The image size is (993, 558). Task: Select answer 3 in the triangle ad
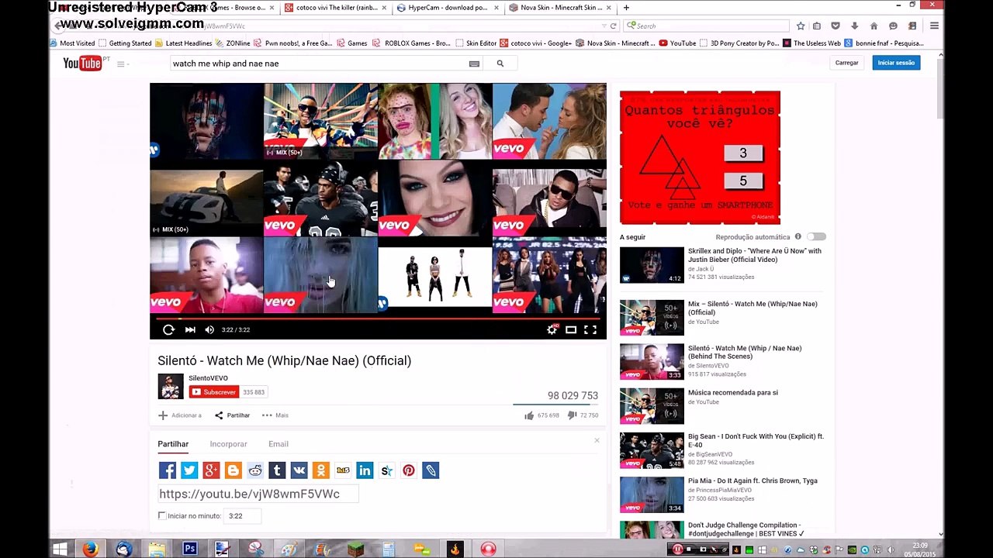[x=742, y=153]
